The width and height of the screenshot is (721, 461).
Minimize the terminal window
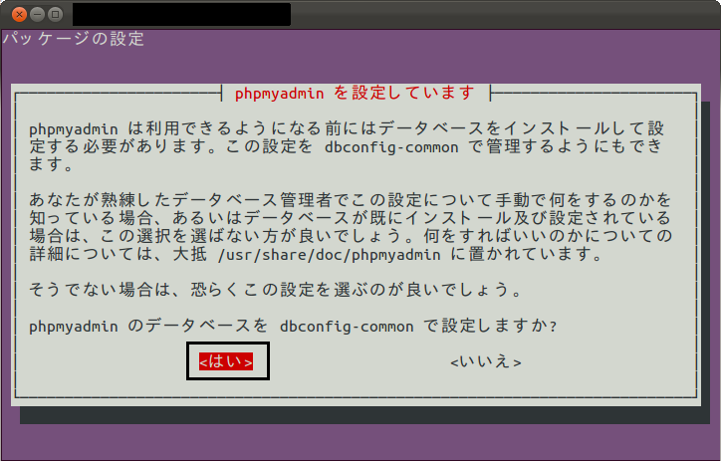(37, 15)
